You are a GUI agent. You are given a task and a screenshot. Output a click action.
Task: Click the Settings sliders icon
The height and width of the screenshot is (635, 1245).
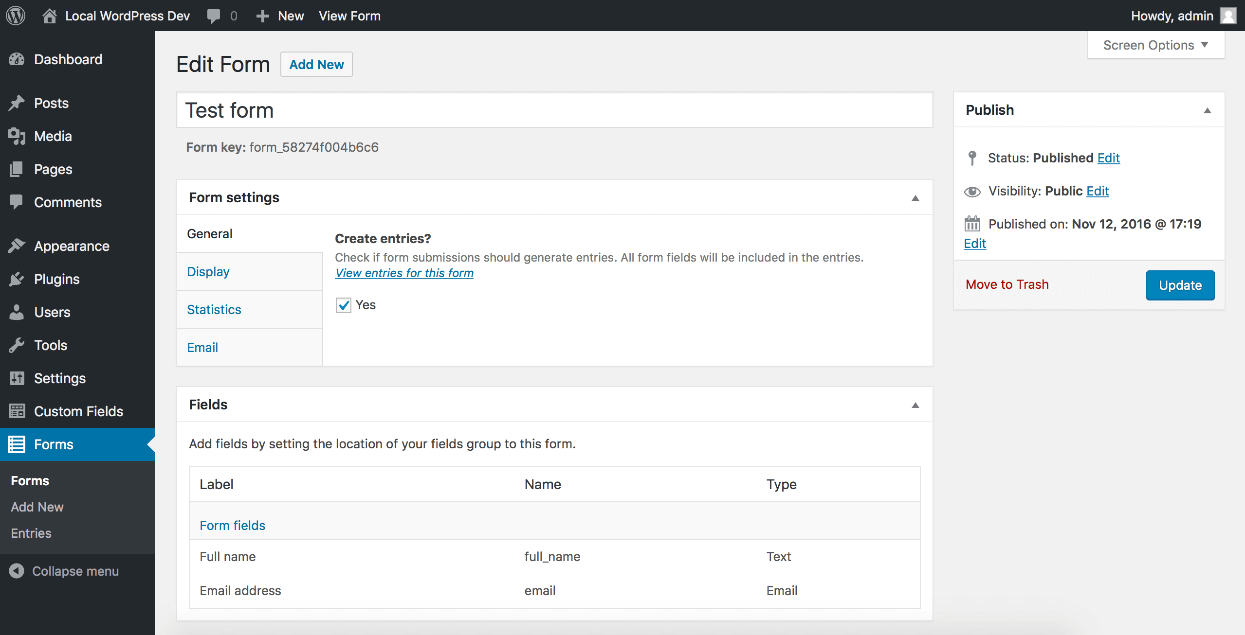pyautogui.click(x=17, y=378)
